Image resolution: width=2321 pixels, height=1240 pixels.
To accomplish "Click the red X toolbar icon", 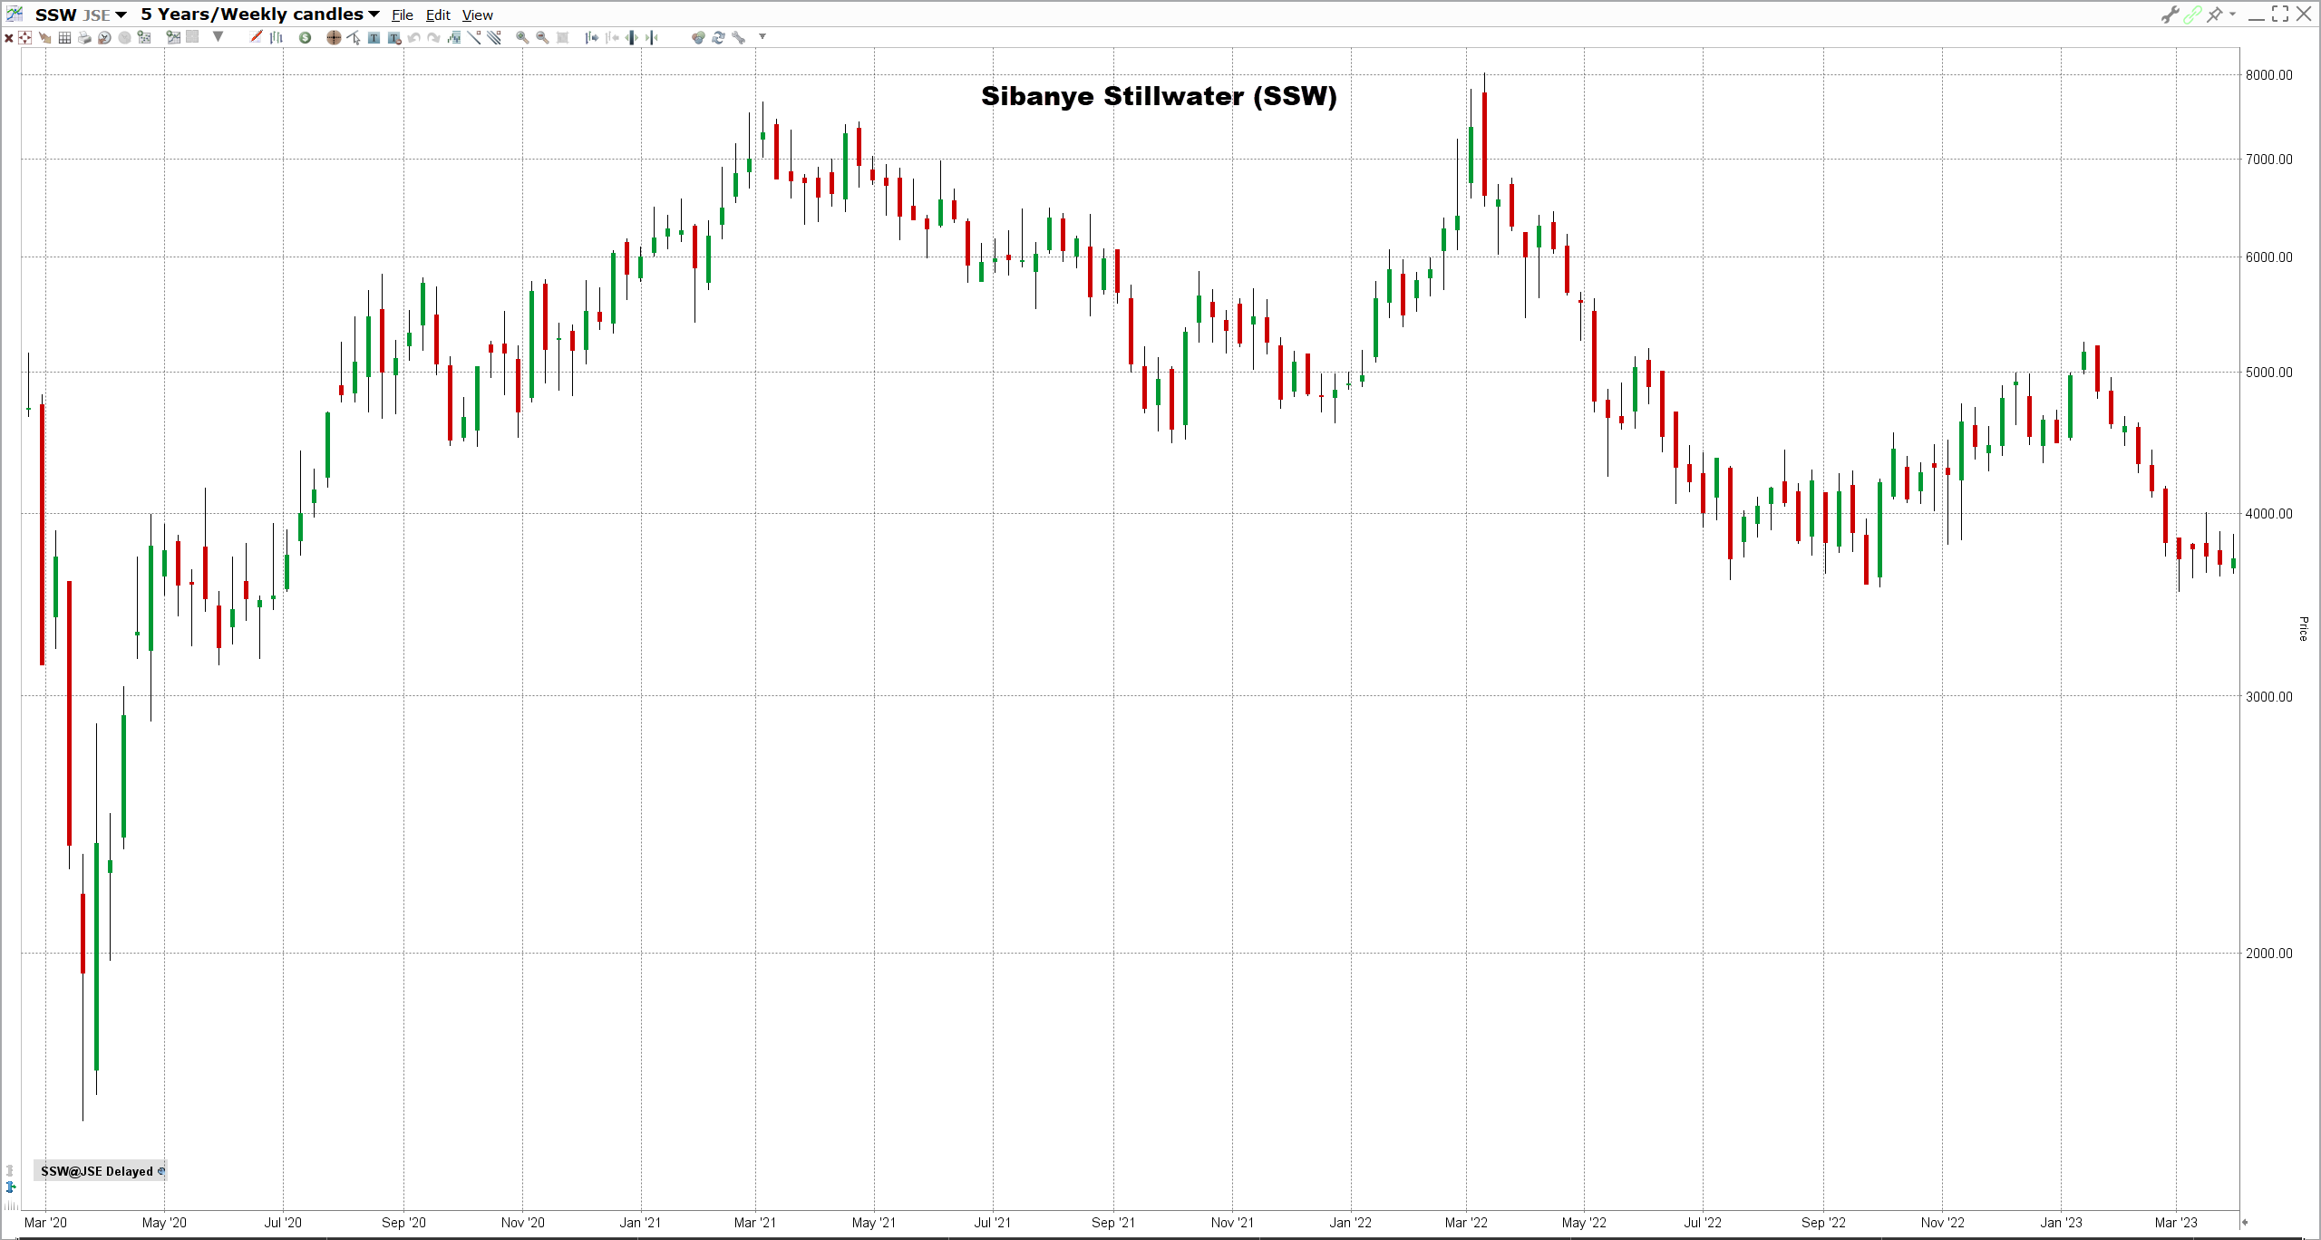I will 9,37.
